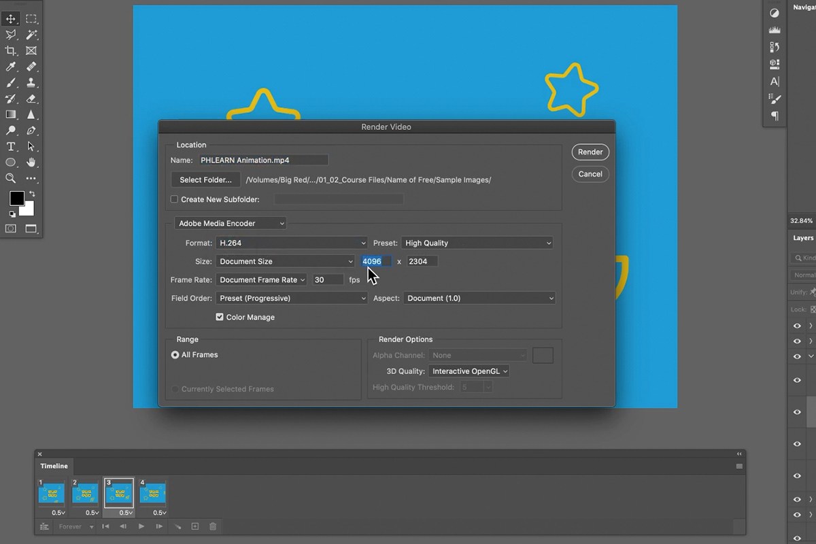Select the Horizontal Type tool
The image size is (816, 544).
click(x=11, y=147)
